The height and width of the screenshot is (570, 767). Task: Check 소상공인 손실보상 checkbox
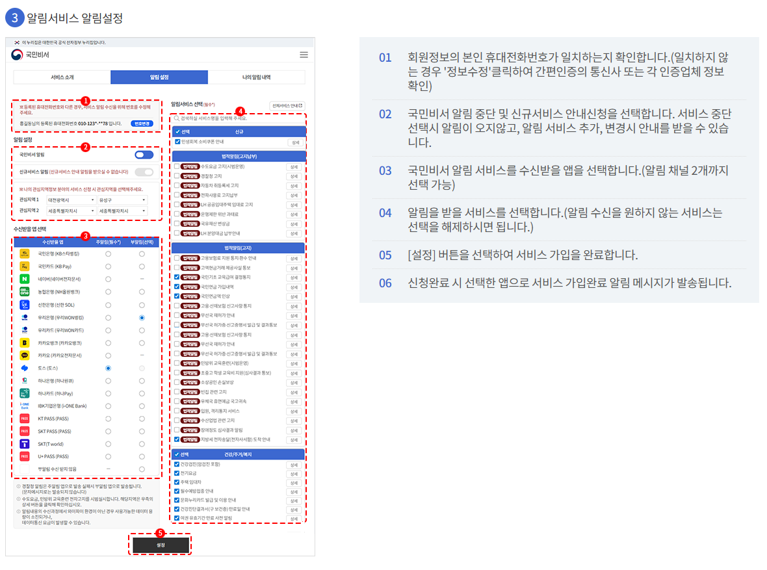(177, 382)
